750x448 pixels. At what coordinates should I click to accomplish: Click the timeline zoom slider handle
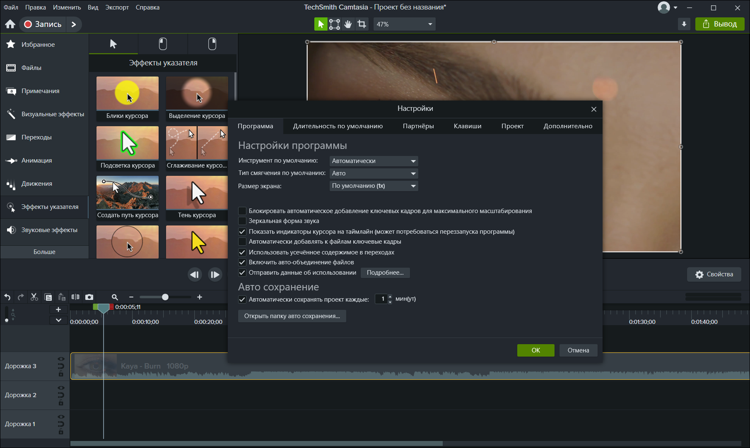click(165, 297)
